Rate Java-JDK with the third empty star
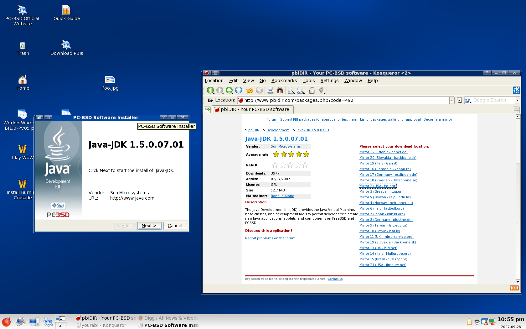526x329 pixels. coord(290,165)
